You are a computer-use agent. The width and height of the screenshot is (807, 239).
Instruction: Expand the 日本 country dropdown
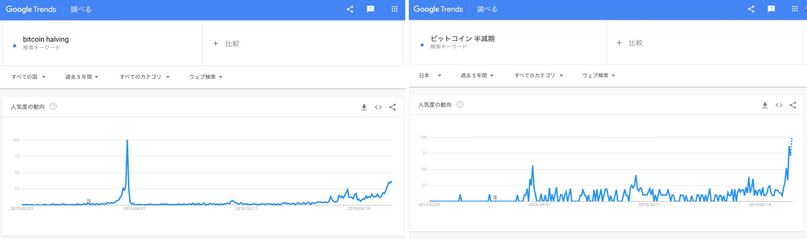tap(430, 75)
